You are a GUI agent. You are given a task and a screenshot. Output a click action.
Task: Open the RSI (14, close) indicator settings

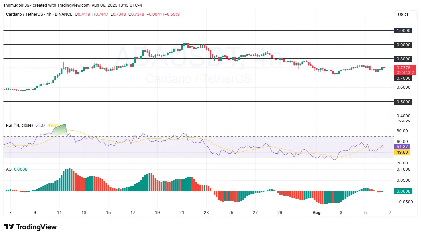[x=19, y=125]
